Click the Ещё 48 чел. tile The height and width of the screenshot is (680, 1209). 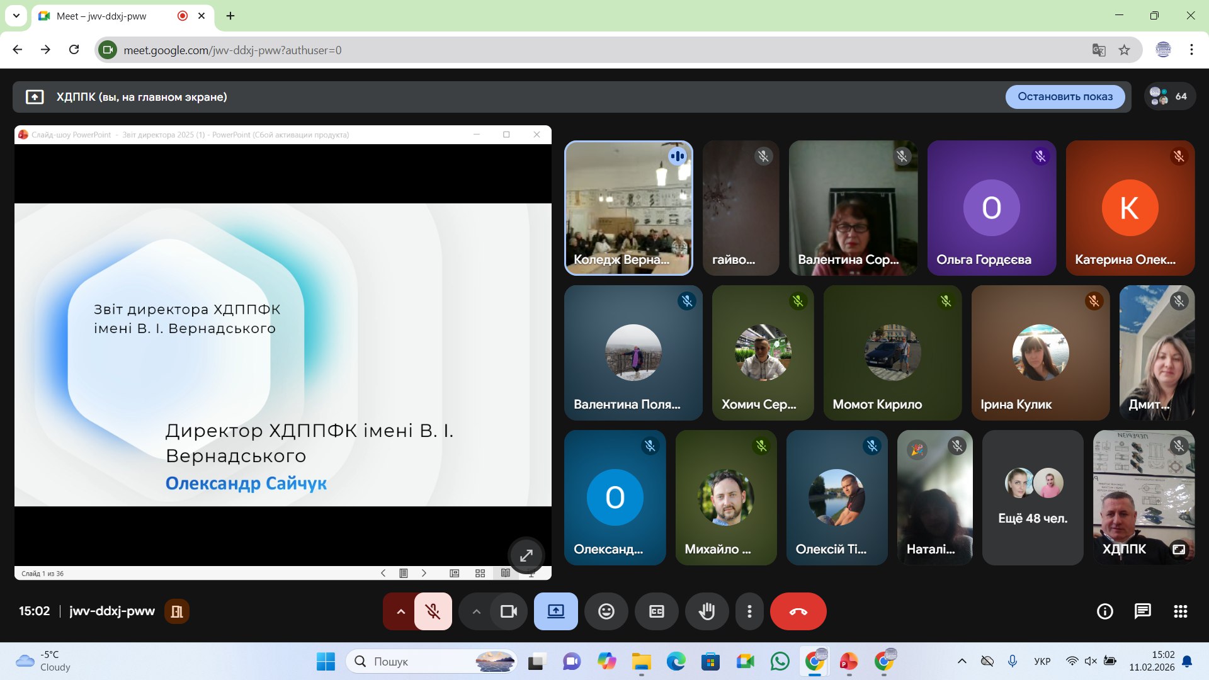point(1033,497)
